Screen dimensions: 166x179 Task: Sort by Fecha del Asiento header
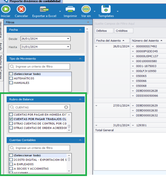click(112, 41)
